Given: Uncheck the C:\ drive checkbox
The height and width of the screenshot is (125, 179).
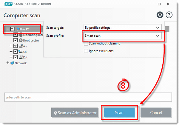Looking at the screenshot, I should pos(16,52).
